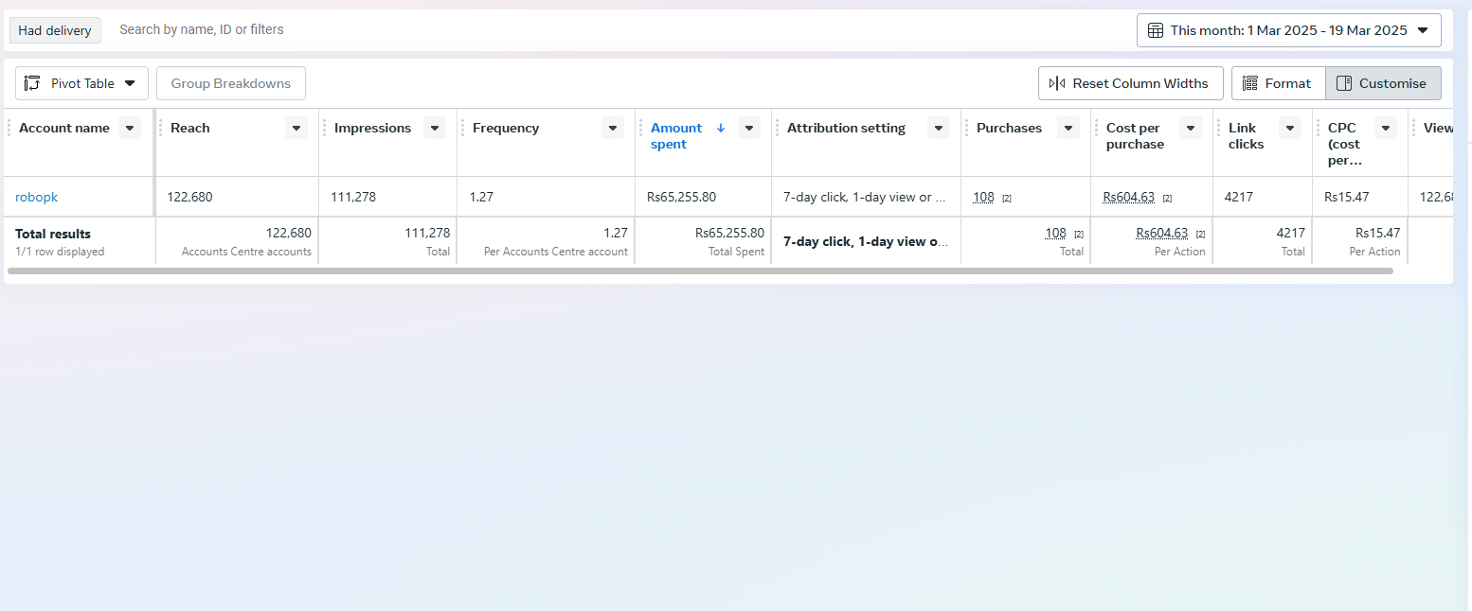Screen dimensions: 1472x611
Task: Open the Account name column menu
Action: pyautogui.click(x=130, y=128)
